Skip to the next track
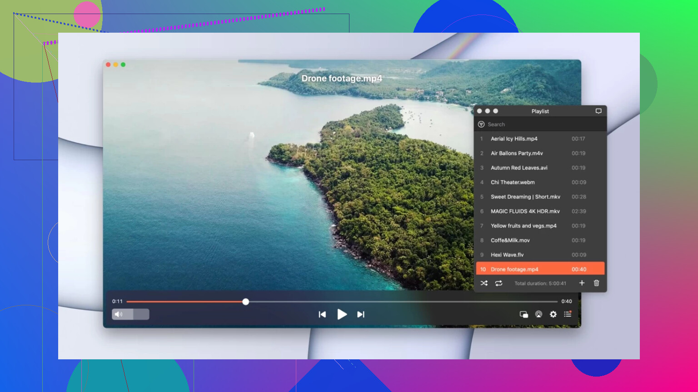 click(x=361, y=314)
